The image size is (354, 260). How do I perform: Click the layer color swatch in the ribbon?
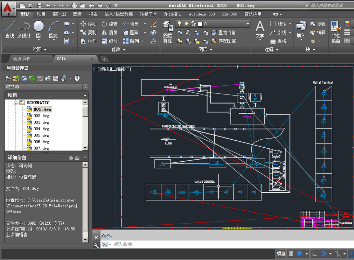click(x=200, y=23)
